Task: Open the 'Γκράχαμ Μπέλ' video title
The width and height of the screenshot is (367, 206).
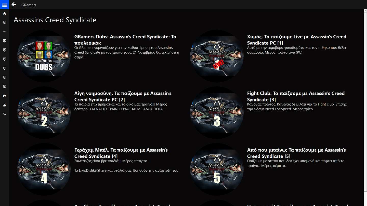Action: (x=121, y=153)
